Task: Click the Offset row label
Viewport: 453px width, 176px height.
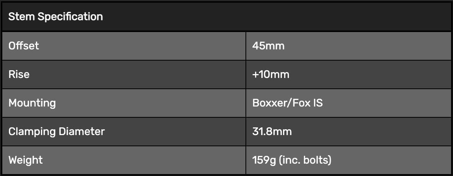Action: (x=24, y=46)
